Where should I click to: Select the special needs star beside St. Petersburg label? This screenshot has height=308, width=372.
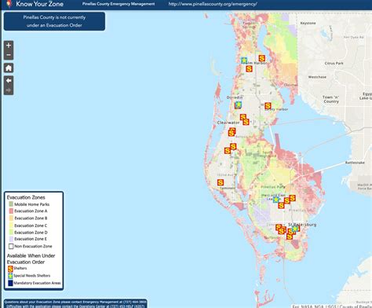295,229
